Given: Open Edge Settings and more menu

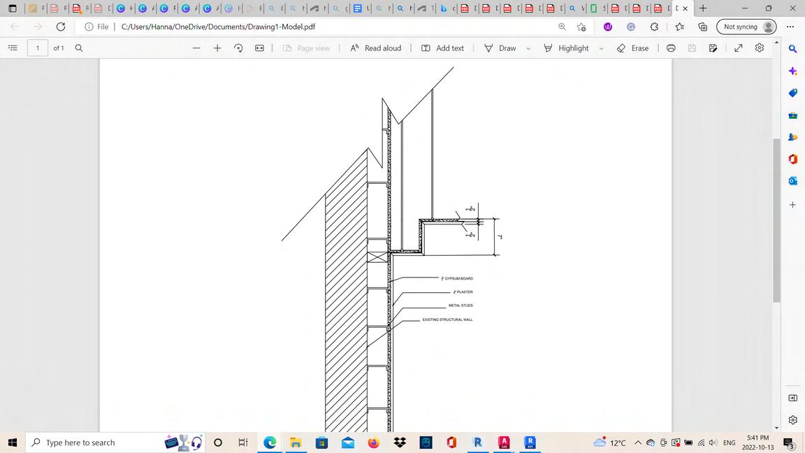Looking at the screenshot, I should tap(790, 27).
